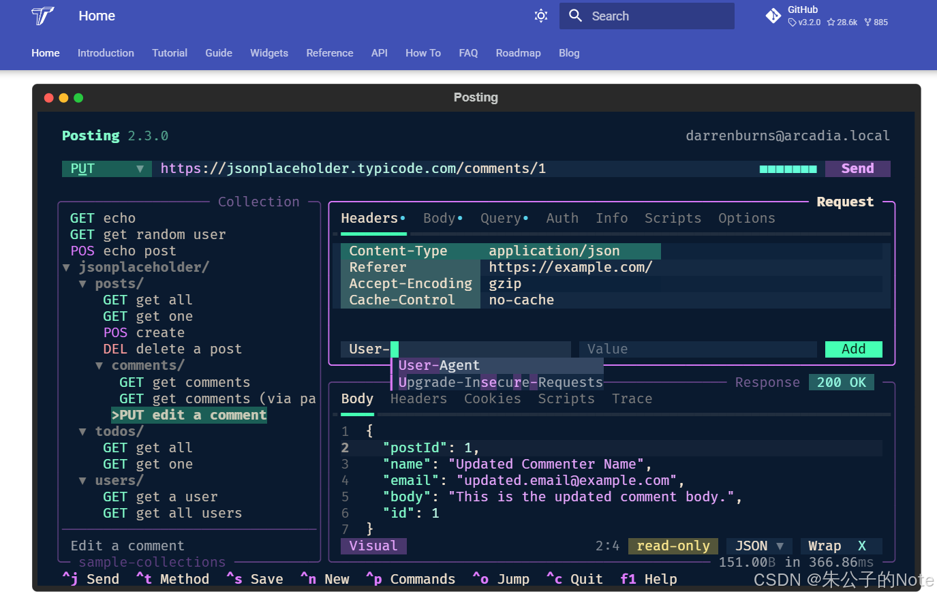937x596 pixels.
Task: Select the Referer header row
Action: (612, 267)
